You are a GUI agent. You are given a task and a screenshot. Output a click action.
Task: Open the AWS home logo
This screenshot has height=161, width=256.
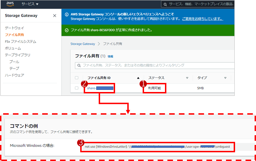pyautogui.click(x=10, y=4)
